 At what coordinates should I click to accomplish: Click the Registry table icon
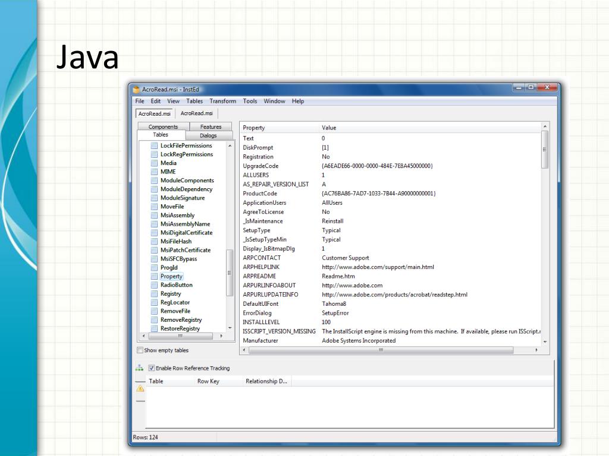154,294
